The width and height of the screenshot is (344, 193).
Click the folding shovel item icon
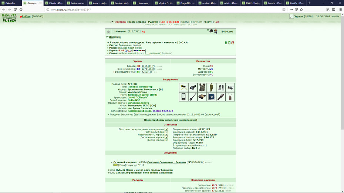point(193,97)
